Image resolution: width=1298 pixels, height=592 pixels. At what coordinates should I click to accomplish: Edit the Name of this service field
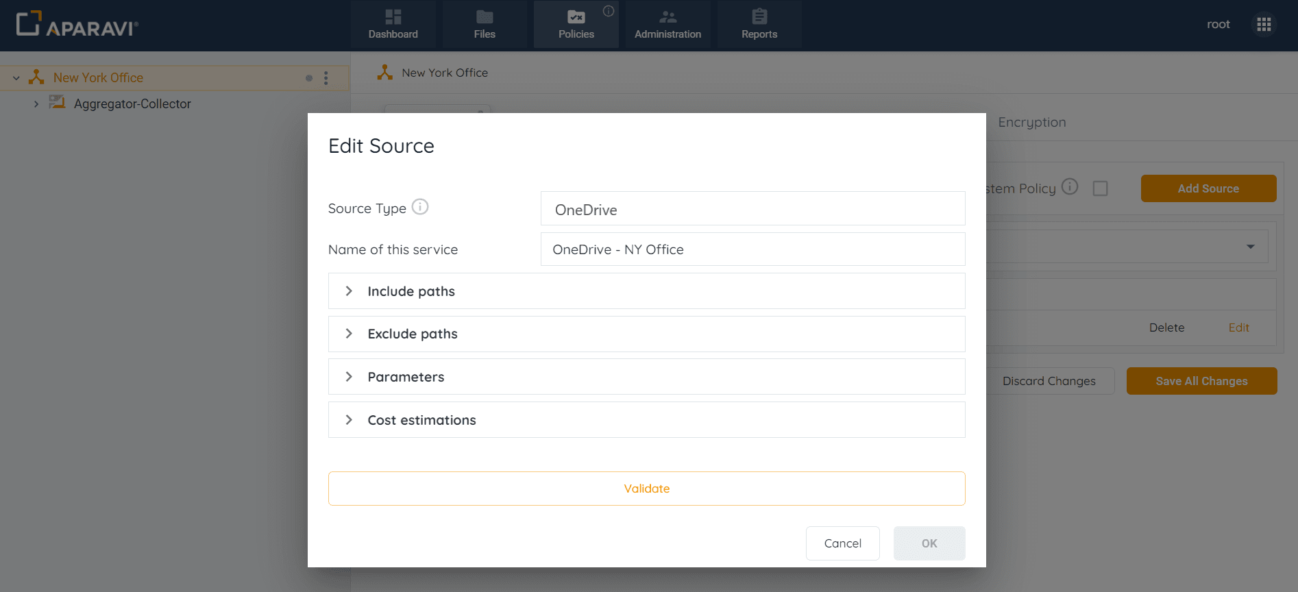click(x=752, y=249)
